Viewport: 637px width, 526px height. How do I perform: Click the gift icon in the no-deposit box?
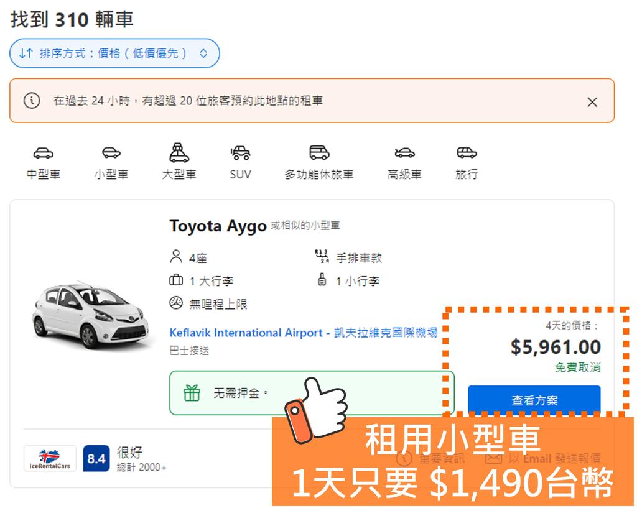pos(192,393)
